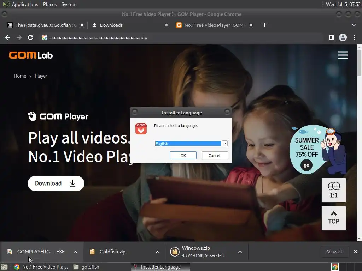Click go on Summer Sale banner

click(306, 165)
